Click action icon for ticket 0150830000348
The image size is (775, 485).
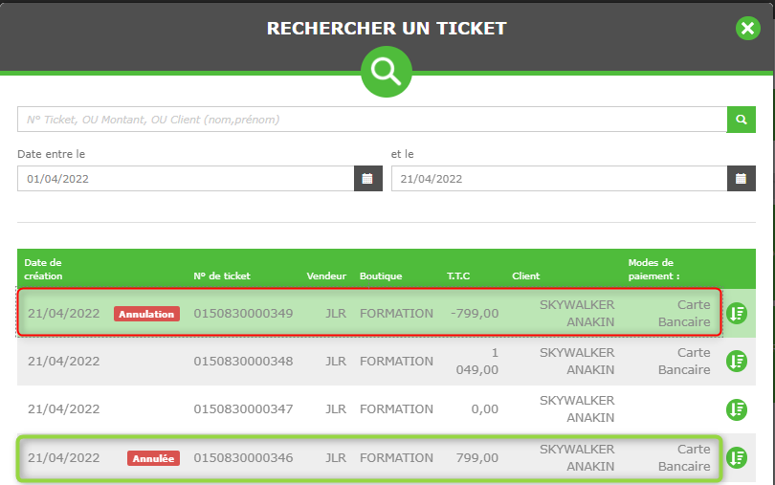737,362
